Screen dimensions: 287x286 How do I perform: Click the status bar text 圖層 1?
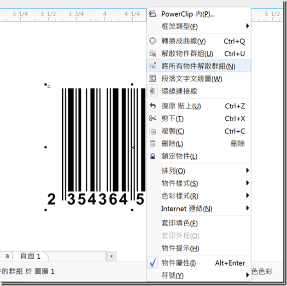click(45, 271)
